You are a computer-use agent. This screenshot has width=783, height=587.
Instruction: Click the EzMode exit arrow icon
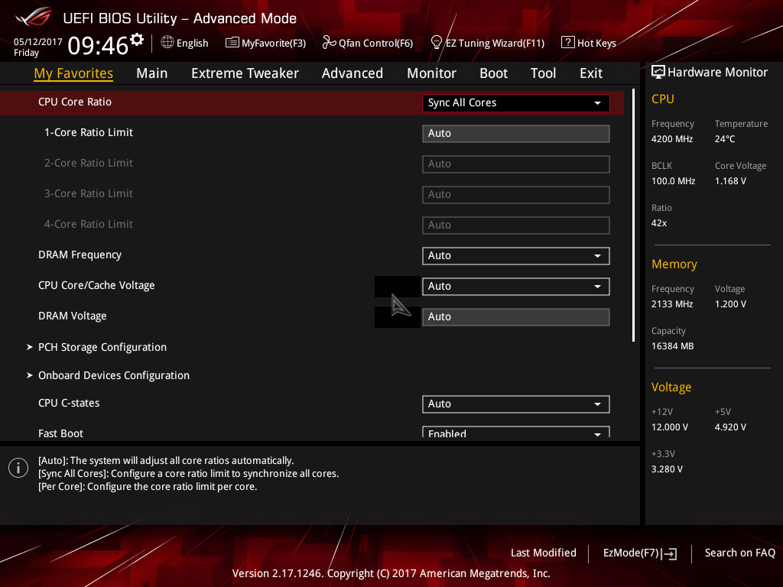click(x=670, y=553)
